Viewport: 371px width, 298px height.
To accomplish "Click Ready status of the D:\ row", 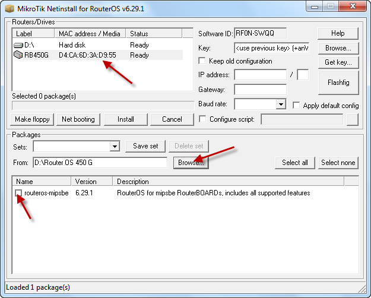I will click(139, 45).
